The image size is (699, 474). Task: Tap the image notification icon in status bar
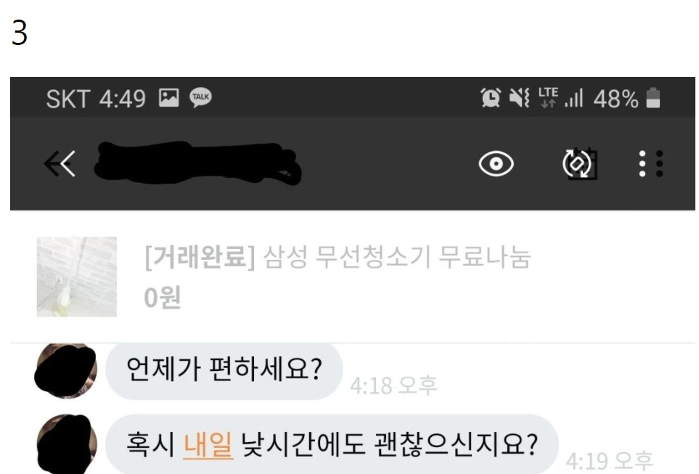pos(169,98)
